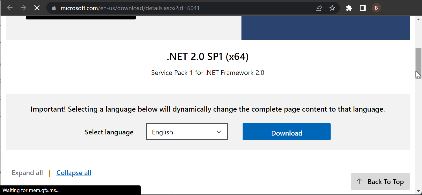
Task: Open the browser side panel icon
Action: [362, 8]
